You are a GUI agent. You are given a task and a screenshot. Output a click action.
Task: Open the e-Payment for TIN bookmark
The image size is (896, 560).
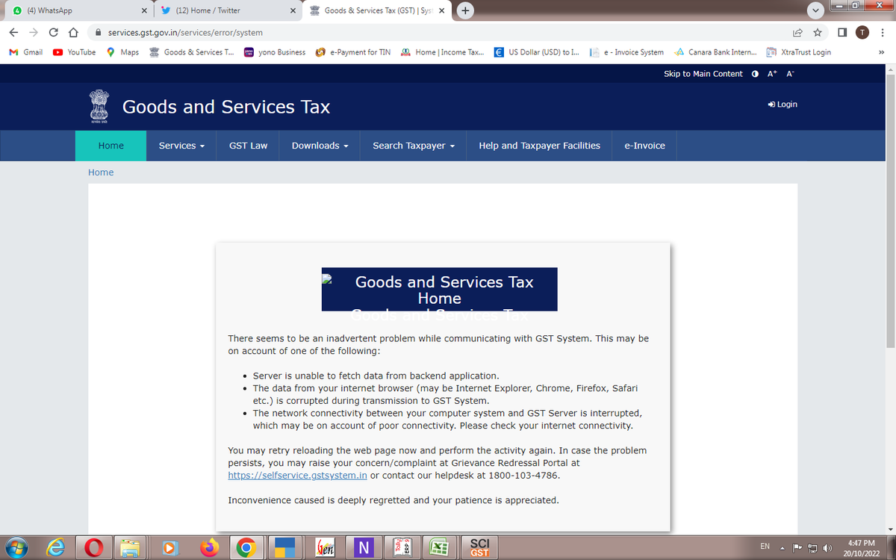[x=353, y=52]
